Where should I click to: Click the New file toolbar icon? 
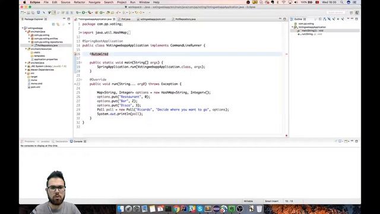click(x=23, y=12)
